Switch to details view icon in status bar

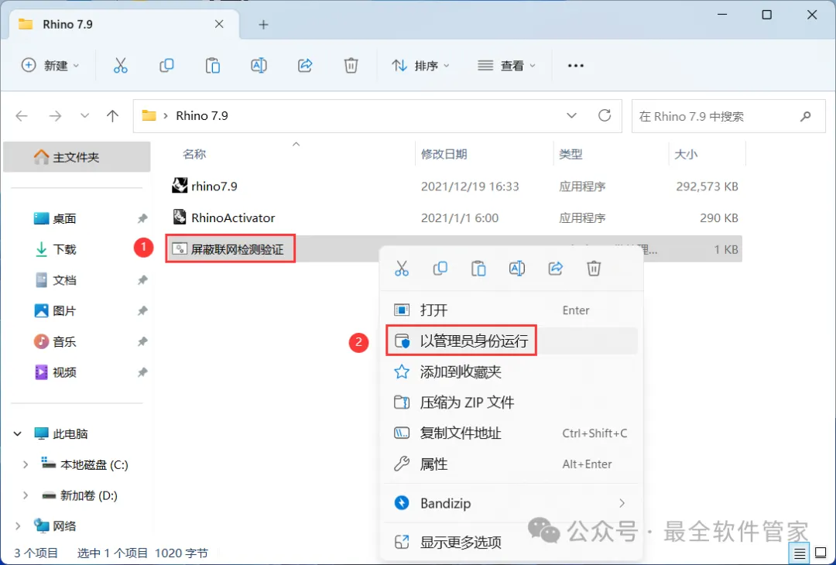(799, 553)
